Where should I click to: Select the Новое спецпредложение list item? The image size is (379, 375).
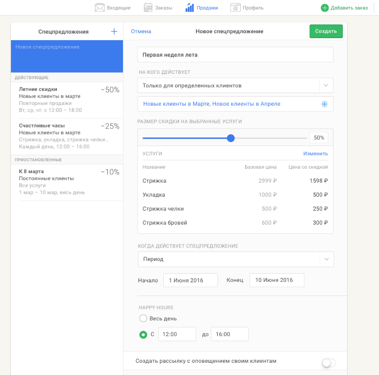[67, 56]
